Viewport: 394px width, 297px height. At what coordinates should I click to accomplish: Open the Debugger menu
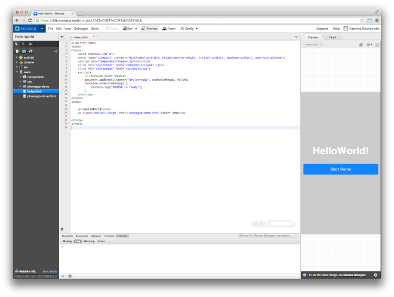click(81, 29)
